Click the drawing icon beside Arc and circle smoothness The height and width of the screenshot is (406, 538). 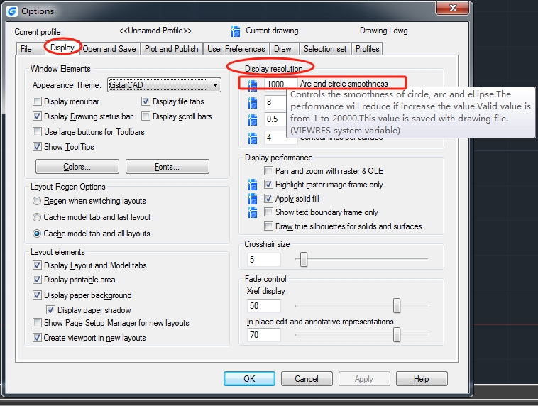(252, 84)
